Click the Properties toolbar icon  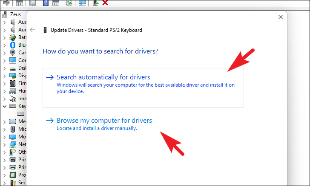tap(32, 3)
